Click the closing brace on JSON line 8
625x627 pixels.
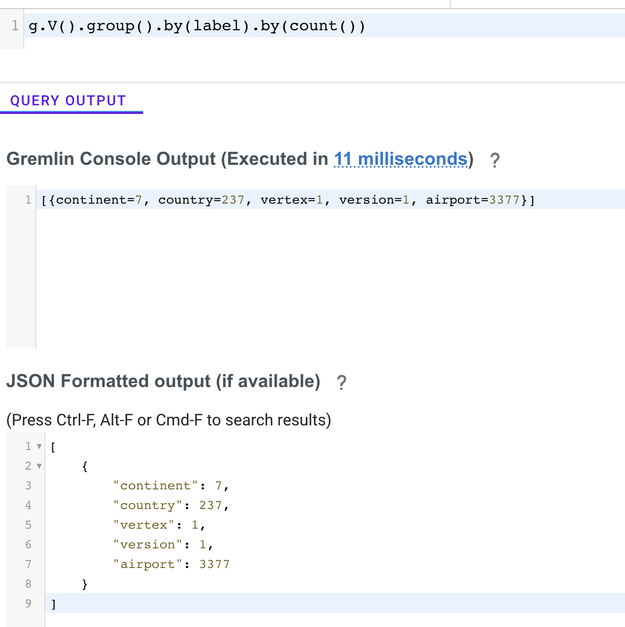coord(85,584)
